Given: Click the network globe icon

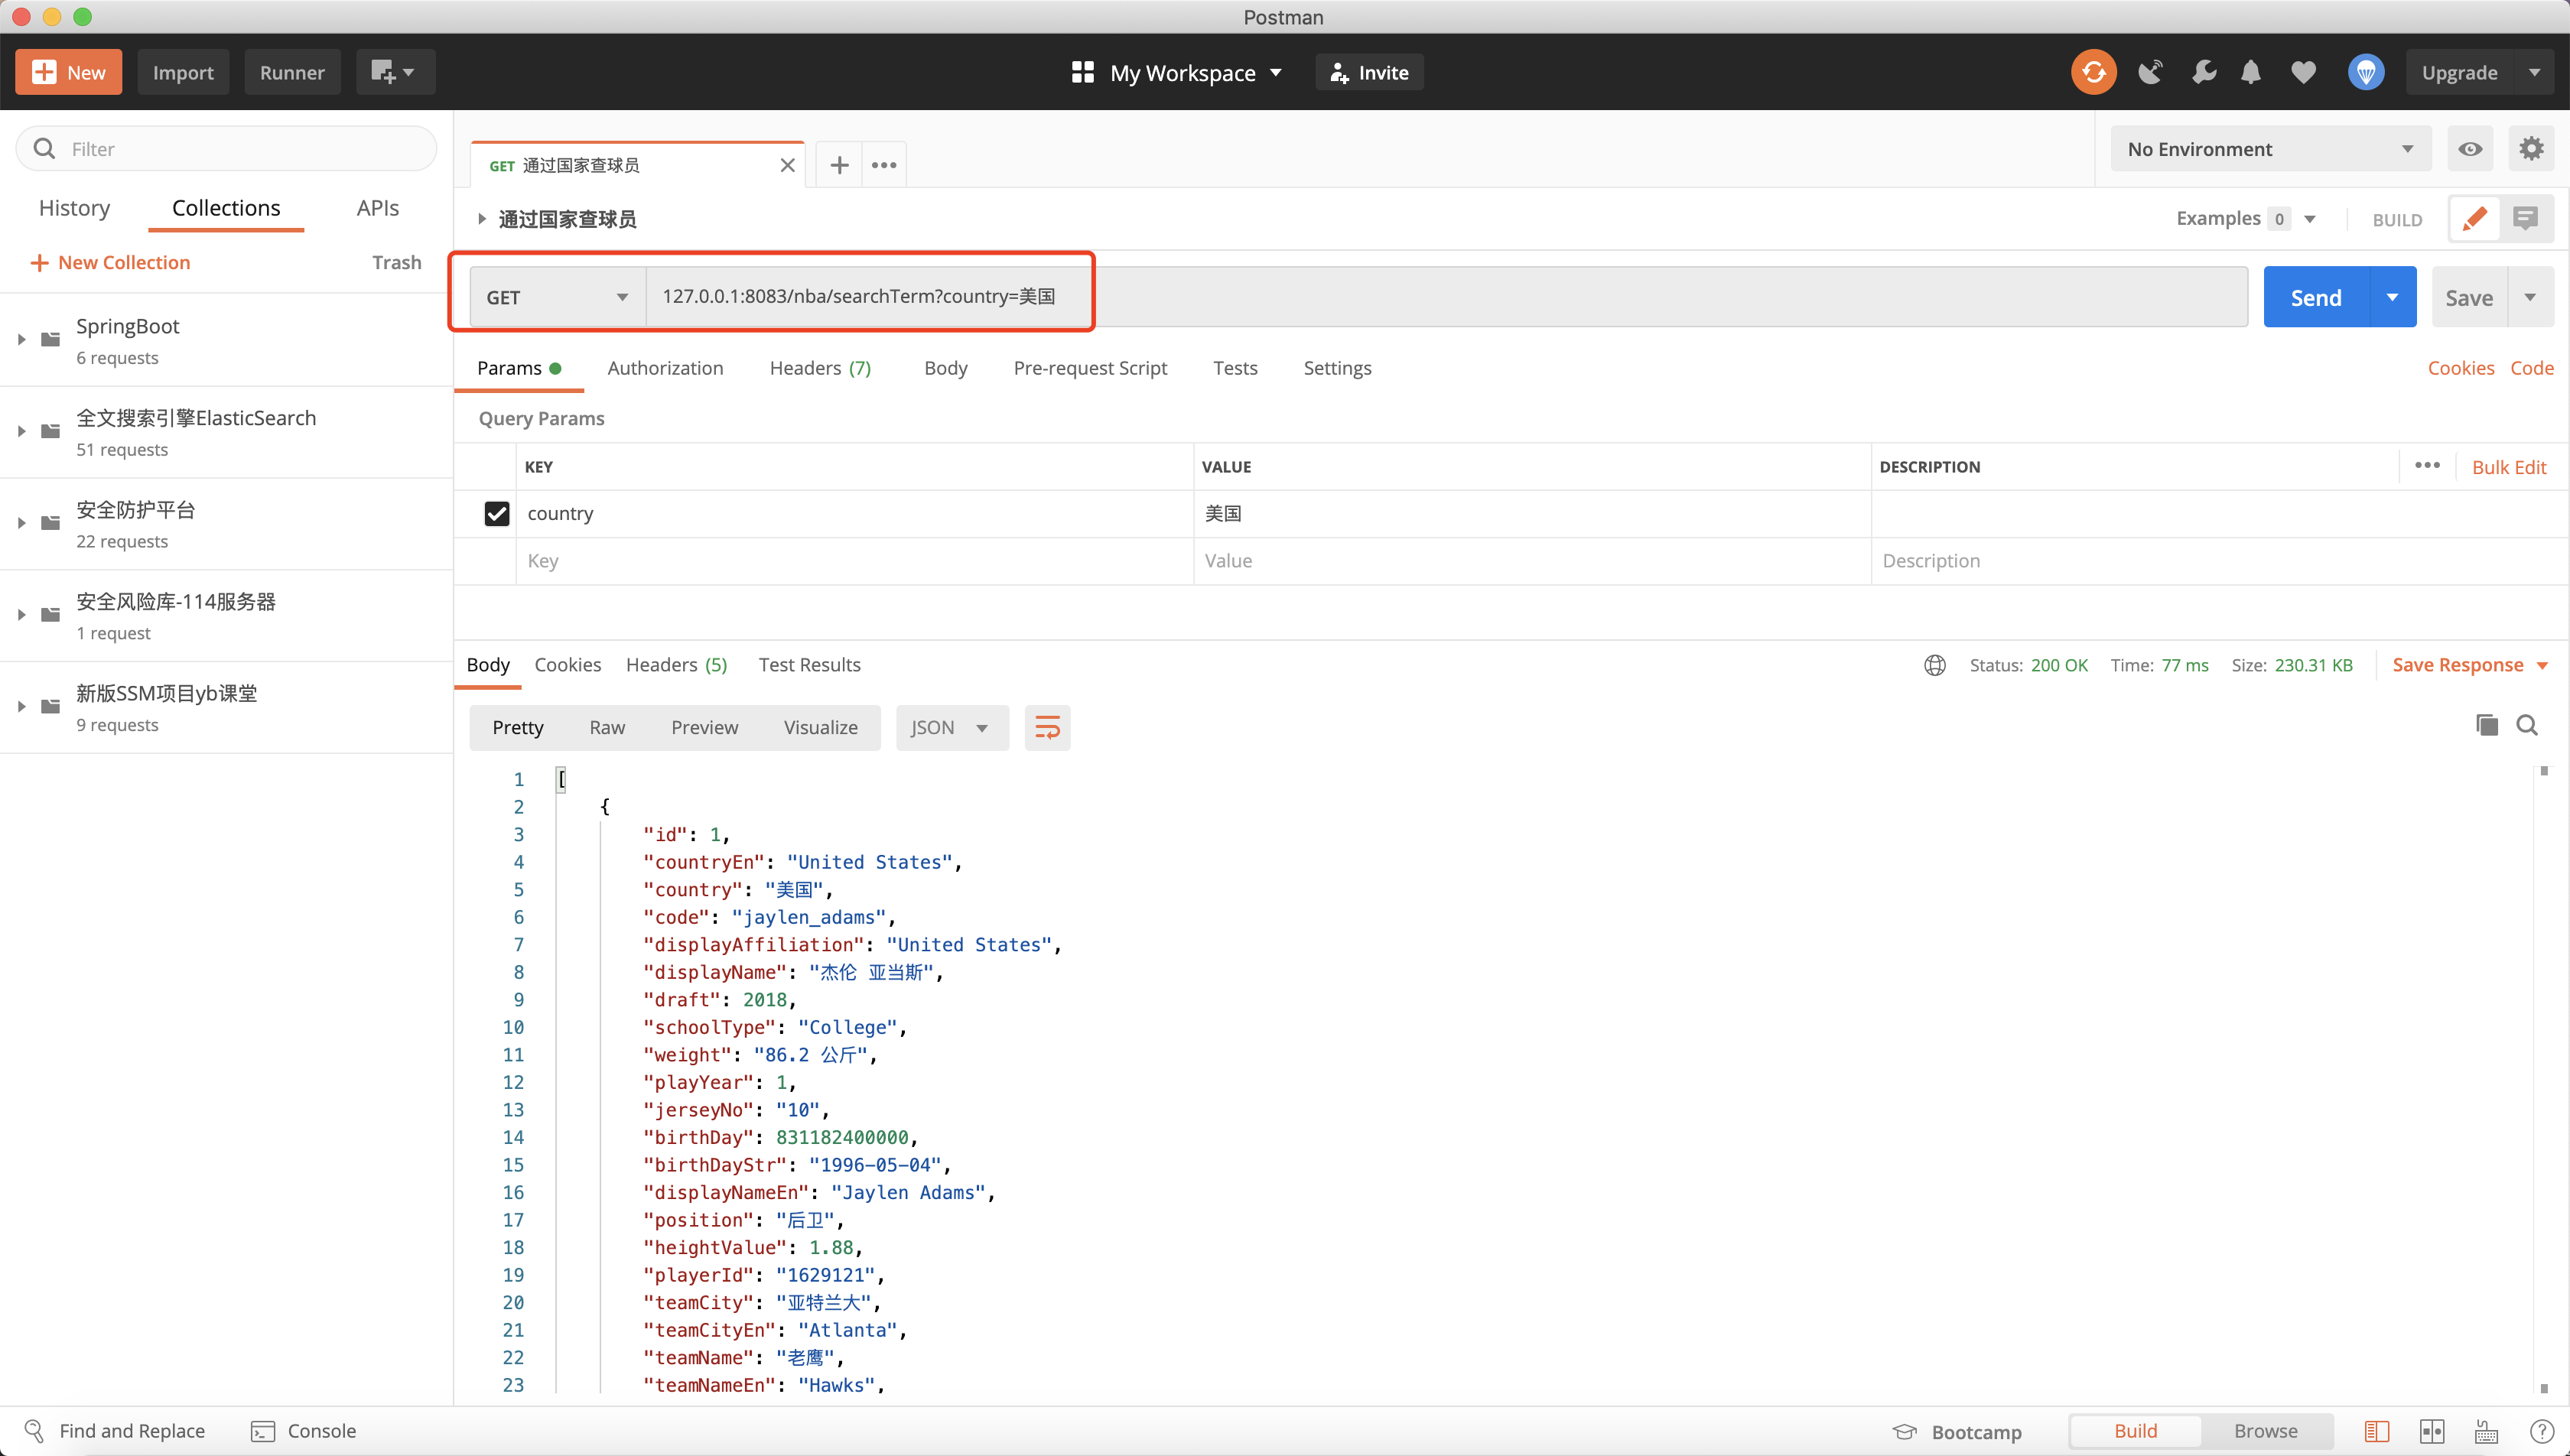Looking at the screenshot, I should pyautogui.click(x=1934, y=665).
